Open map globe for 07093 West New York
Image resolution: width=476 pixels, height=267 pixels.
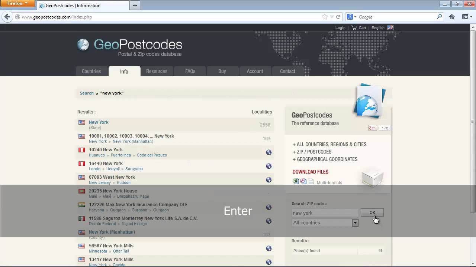pos(269,180)
